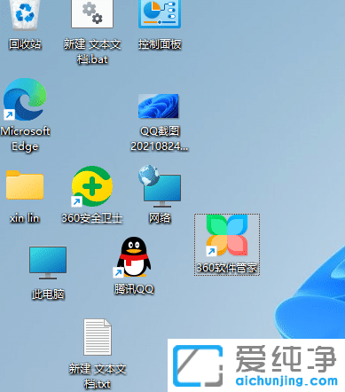Click the 360软件管家 label text

[227, 268]
